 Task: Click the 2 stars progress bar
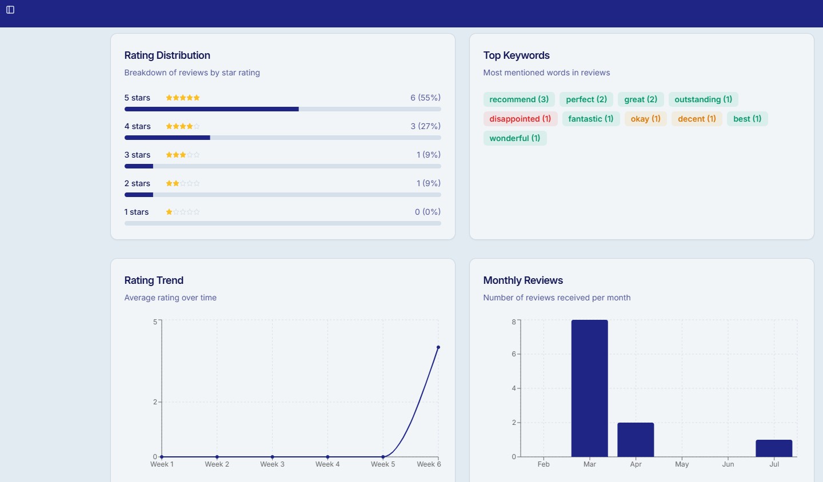click(283, 195)
